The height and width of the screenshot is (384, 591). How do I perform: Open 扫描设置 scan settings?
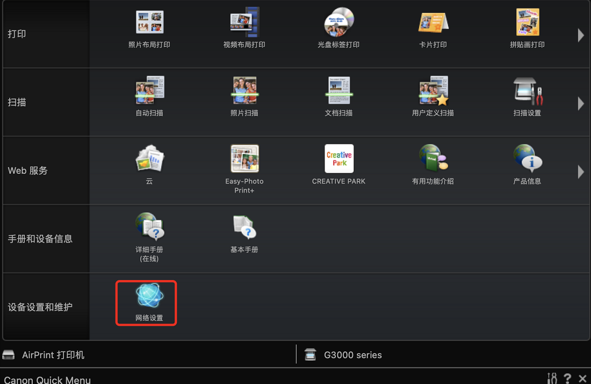tap(527, 97)
